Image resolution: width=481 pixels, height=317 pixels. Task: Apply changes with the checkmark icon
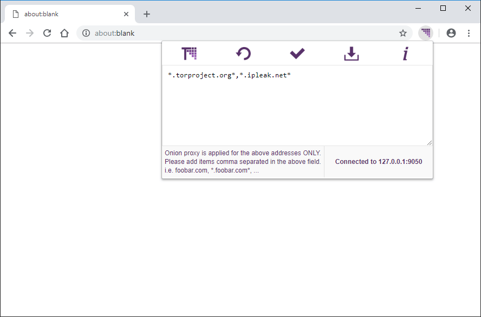coord(297,54)
